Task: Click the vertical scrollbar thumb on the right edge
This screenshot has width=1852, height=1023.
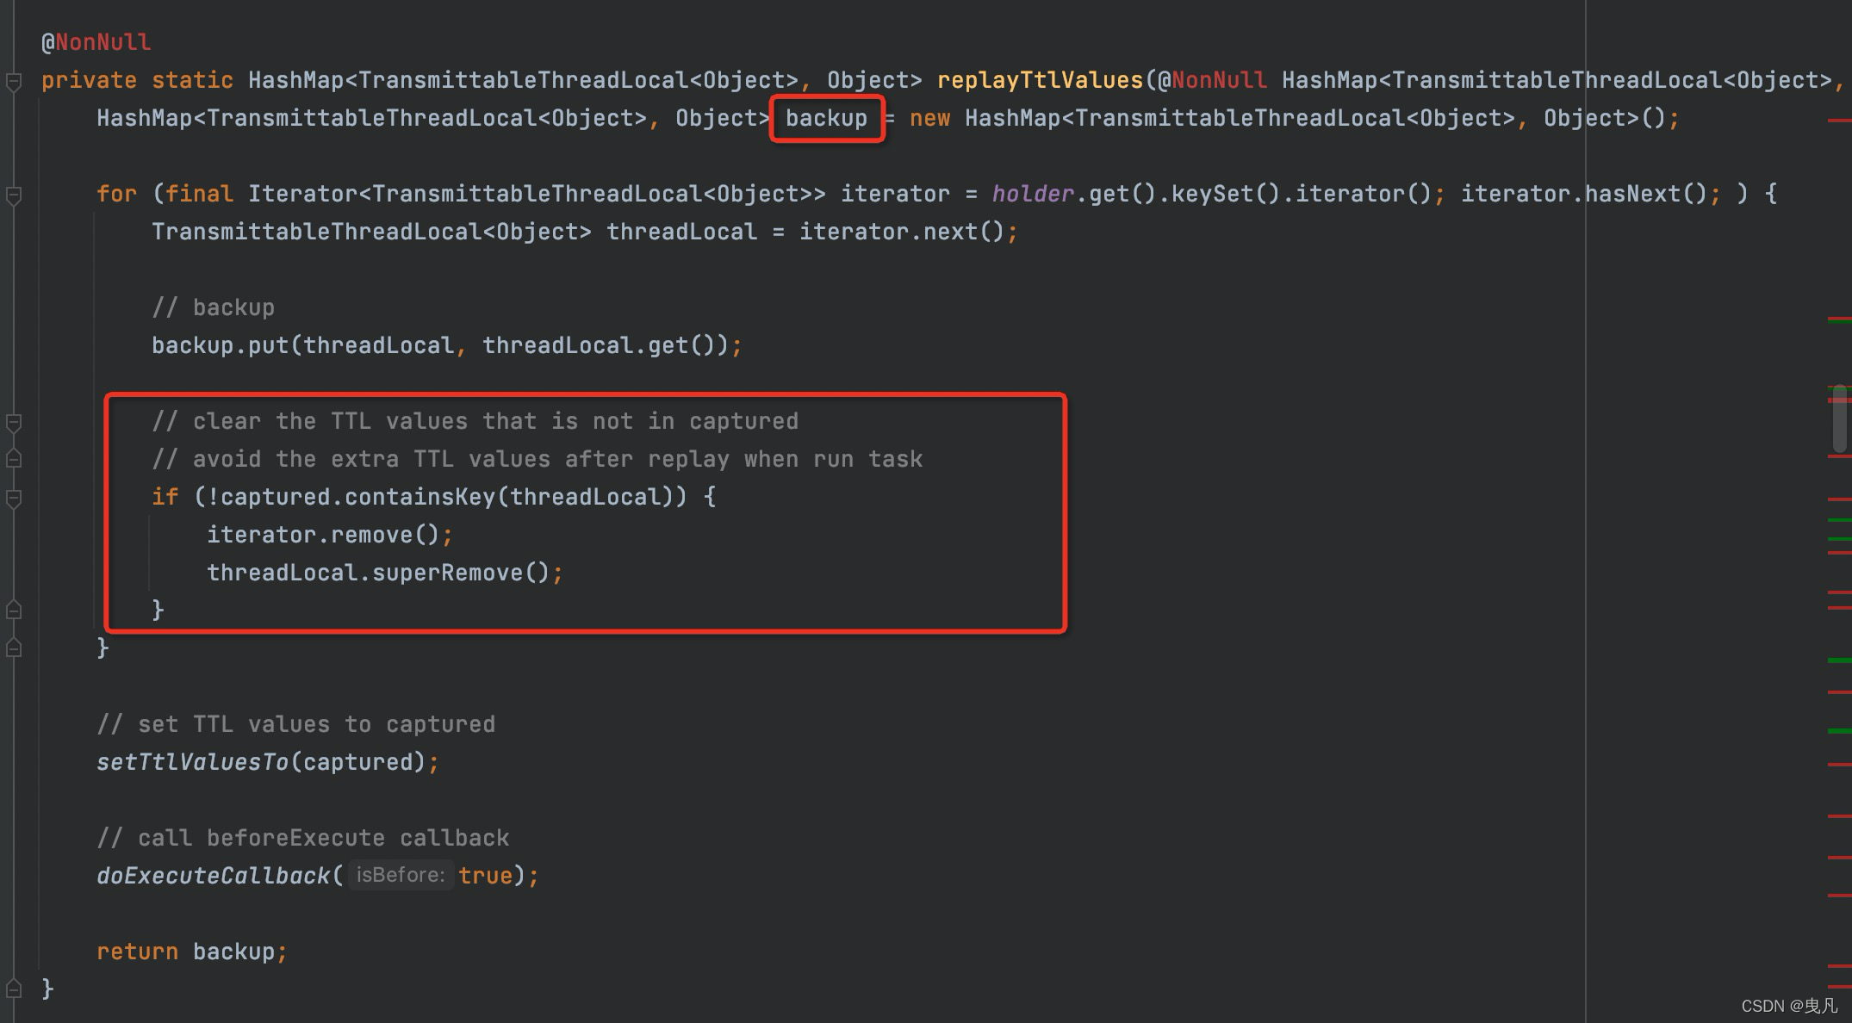Action: [1839, 418]
